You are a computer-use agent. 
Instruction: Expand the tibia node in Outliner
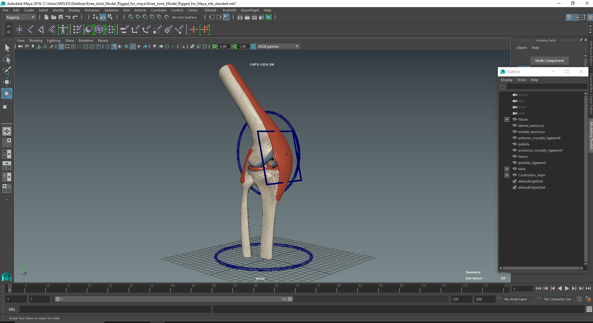pyautogui.click(x=507, y=169)
